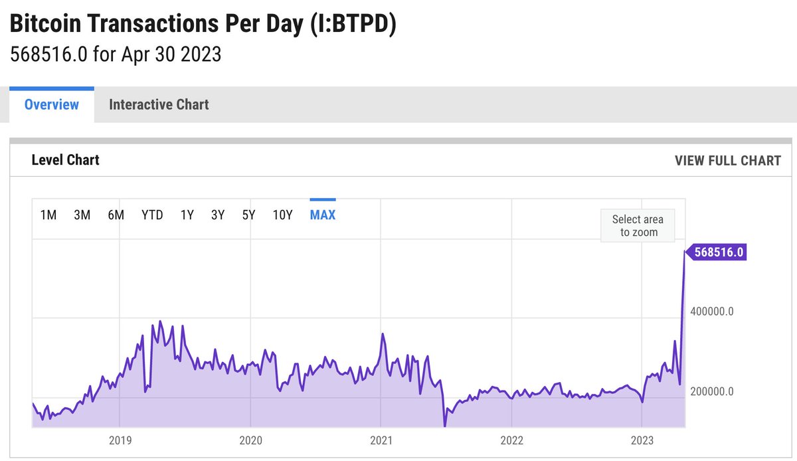Click the Level Chart heading
797x461 pixels.
(x=66, y=160)
